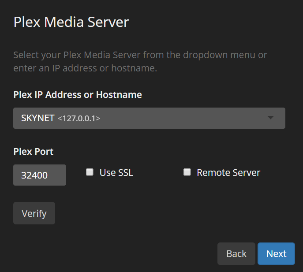Viewport: 303px width, 272px height.
Task: Go to the previous step with Back
Action: pos(236,253)
